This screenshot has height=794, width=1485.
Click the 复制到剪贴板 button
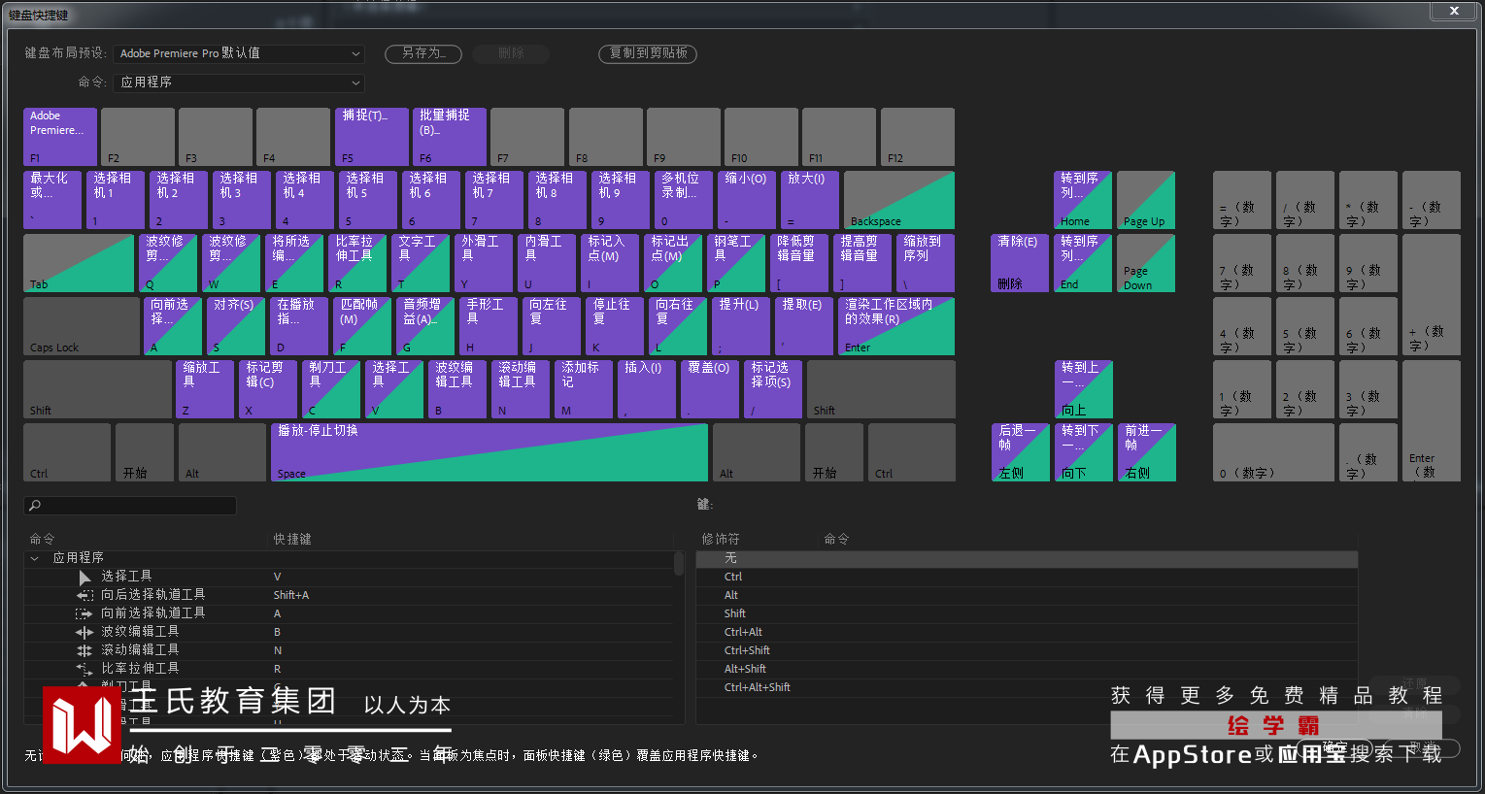pyautogui.click(x=648, y=53)
